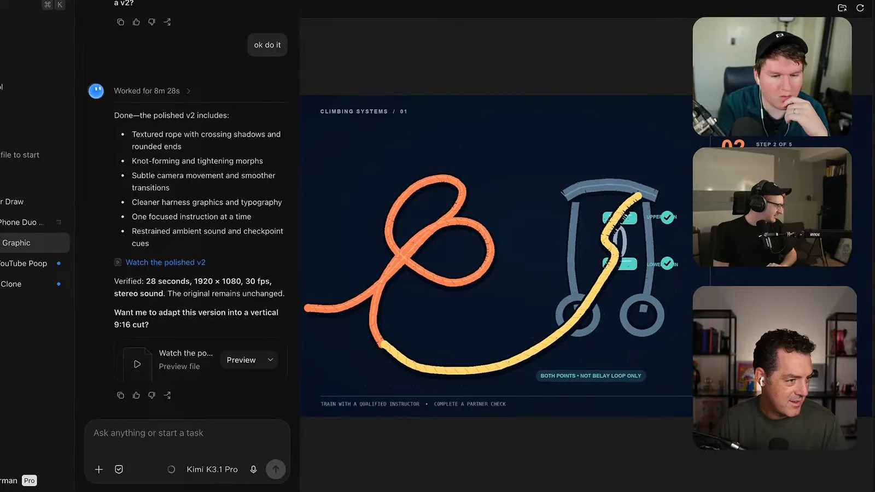Like the 'polished v2' response
This screenshot has width=875, height=492.
click(136, 395)
